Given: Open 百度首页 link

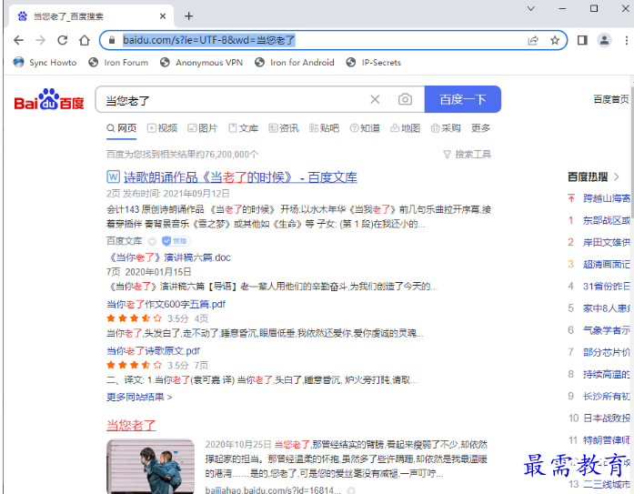Looking at the screenshot, I should 610,99.
